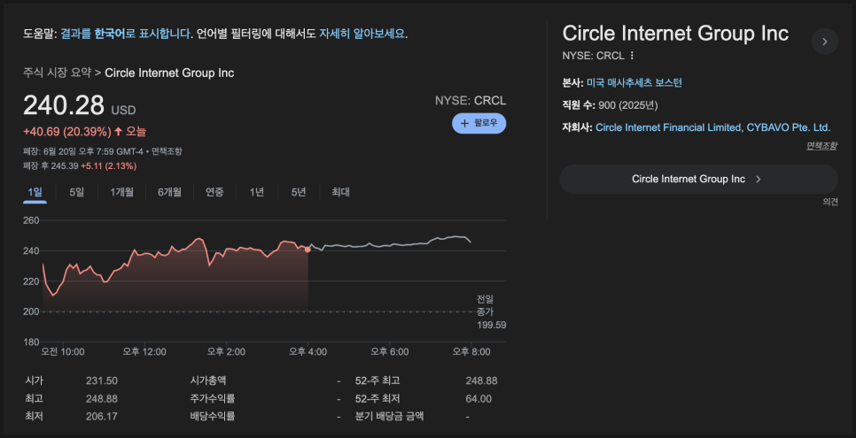Open the 미국 매사추세츠 보스턴 headquarters link
856x438 pixels.
point(634,83)
